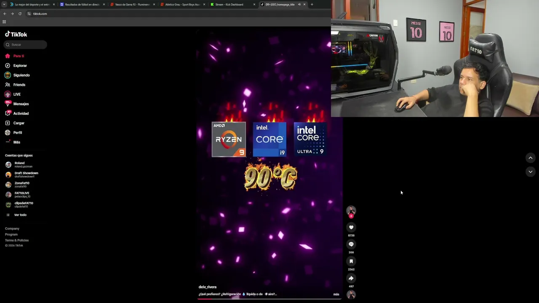Skip to the next video
The width and height of the screenshot is (539, 303).
click(x=531, y=172)
